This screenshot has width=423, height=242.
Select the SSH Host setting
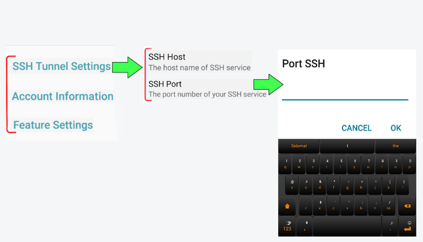(200, 62)
